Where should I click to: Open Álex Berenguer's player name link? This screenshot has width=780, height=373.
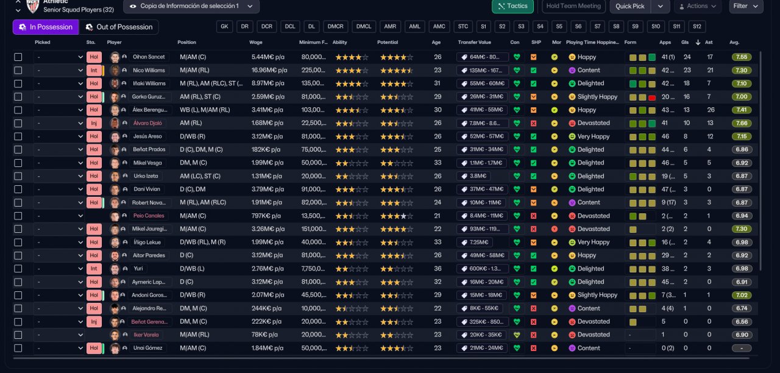pyautogui.click(x=149, y=110)
